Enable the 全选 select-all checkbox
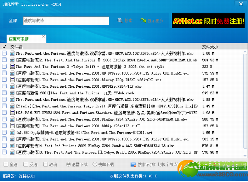 tap(6, 164)
